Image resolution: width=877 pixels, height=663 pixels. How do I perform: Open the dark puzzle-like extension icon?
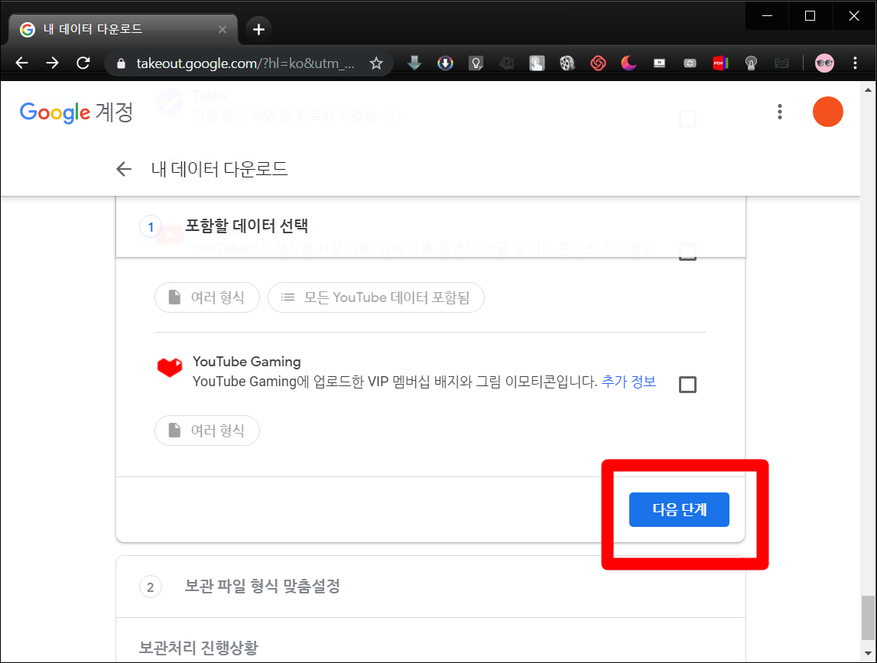click(506, 63)
